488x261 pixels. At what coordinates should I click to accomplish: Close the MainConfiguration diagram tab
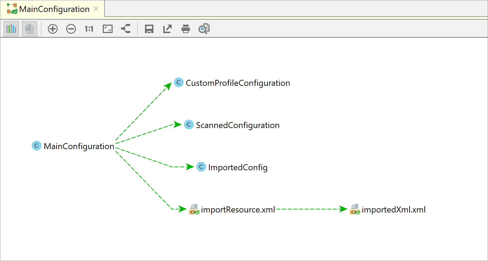pos(96,9)
